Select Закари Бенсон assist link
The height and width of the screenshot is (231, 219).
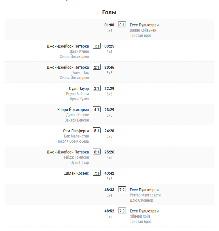coord(77,120)
